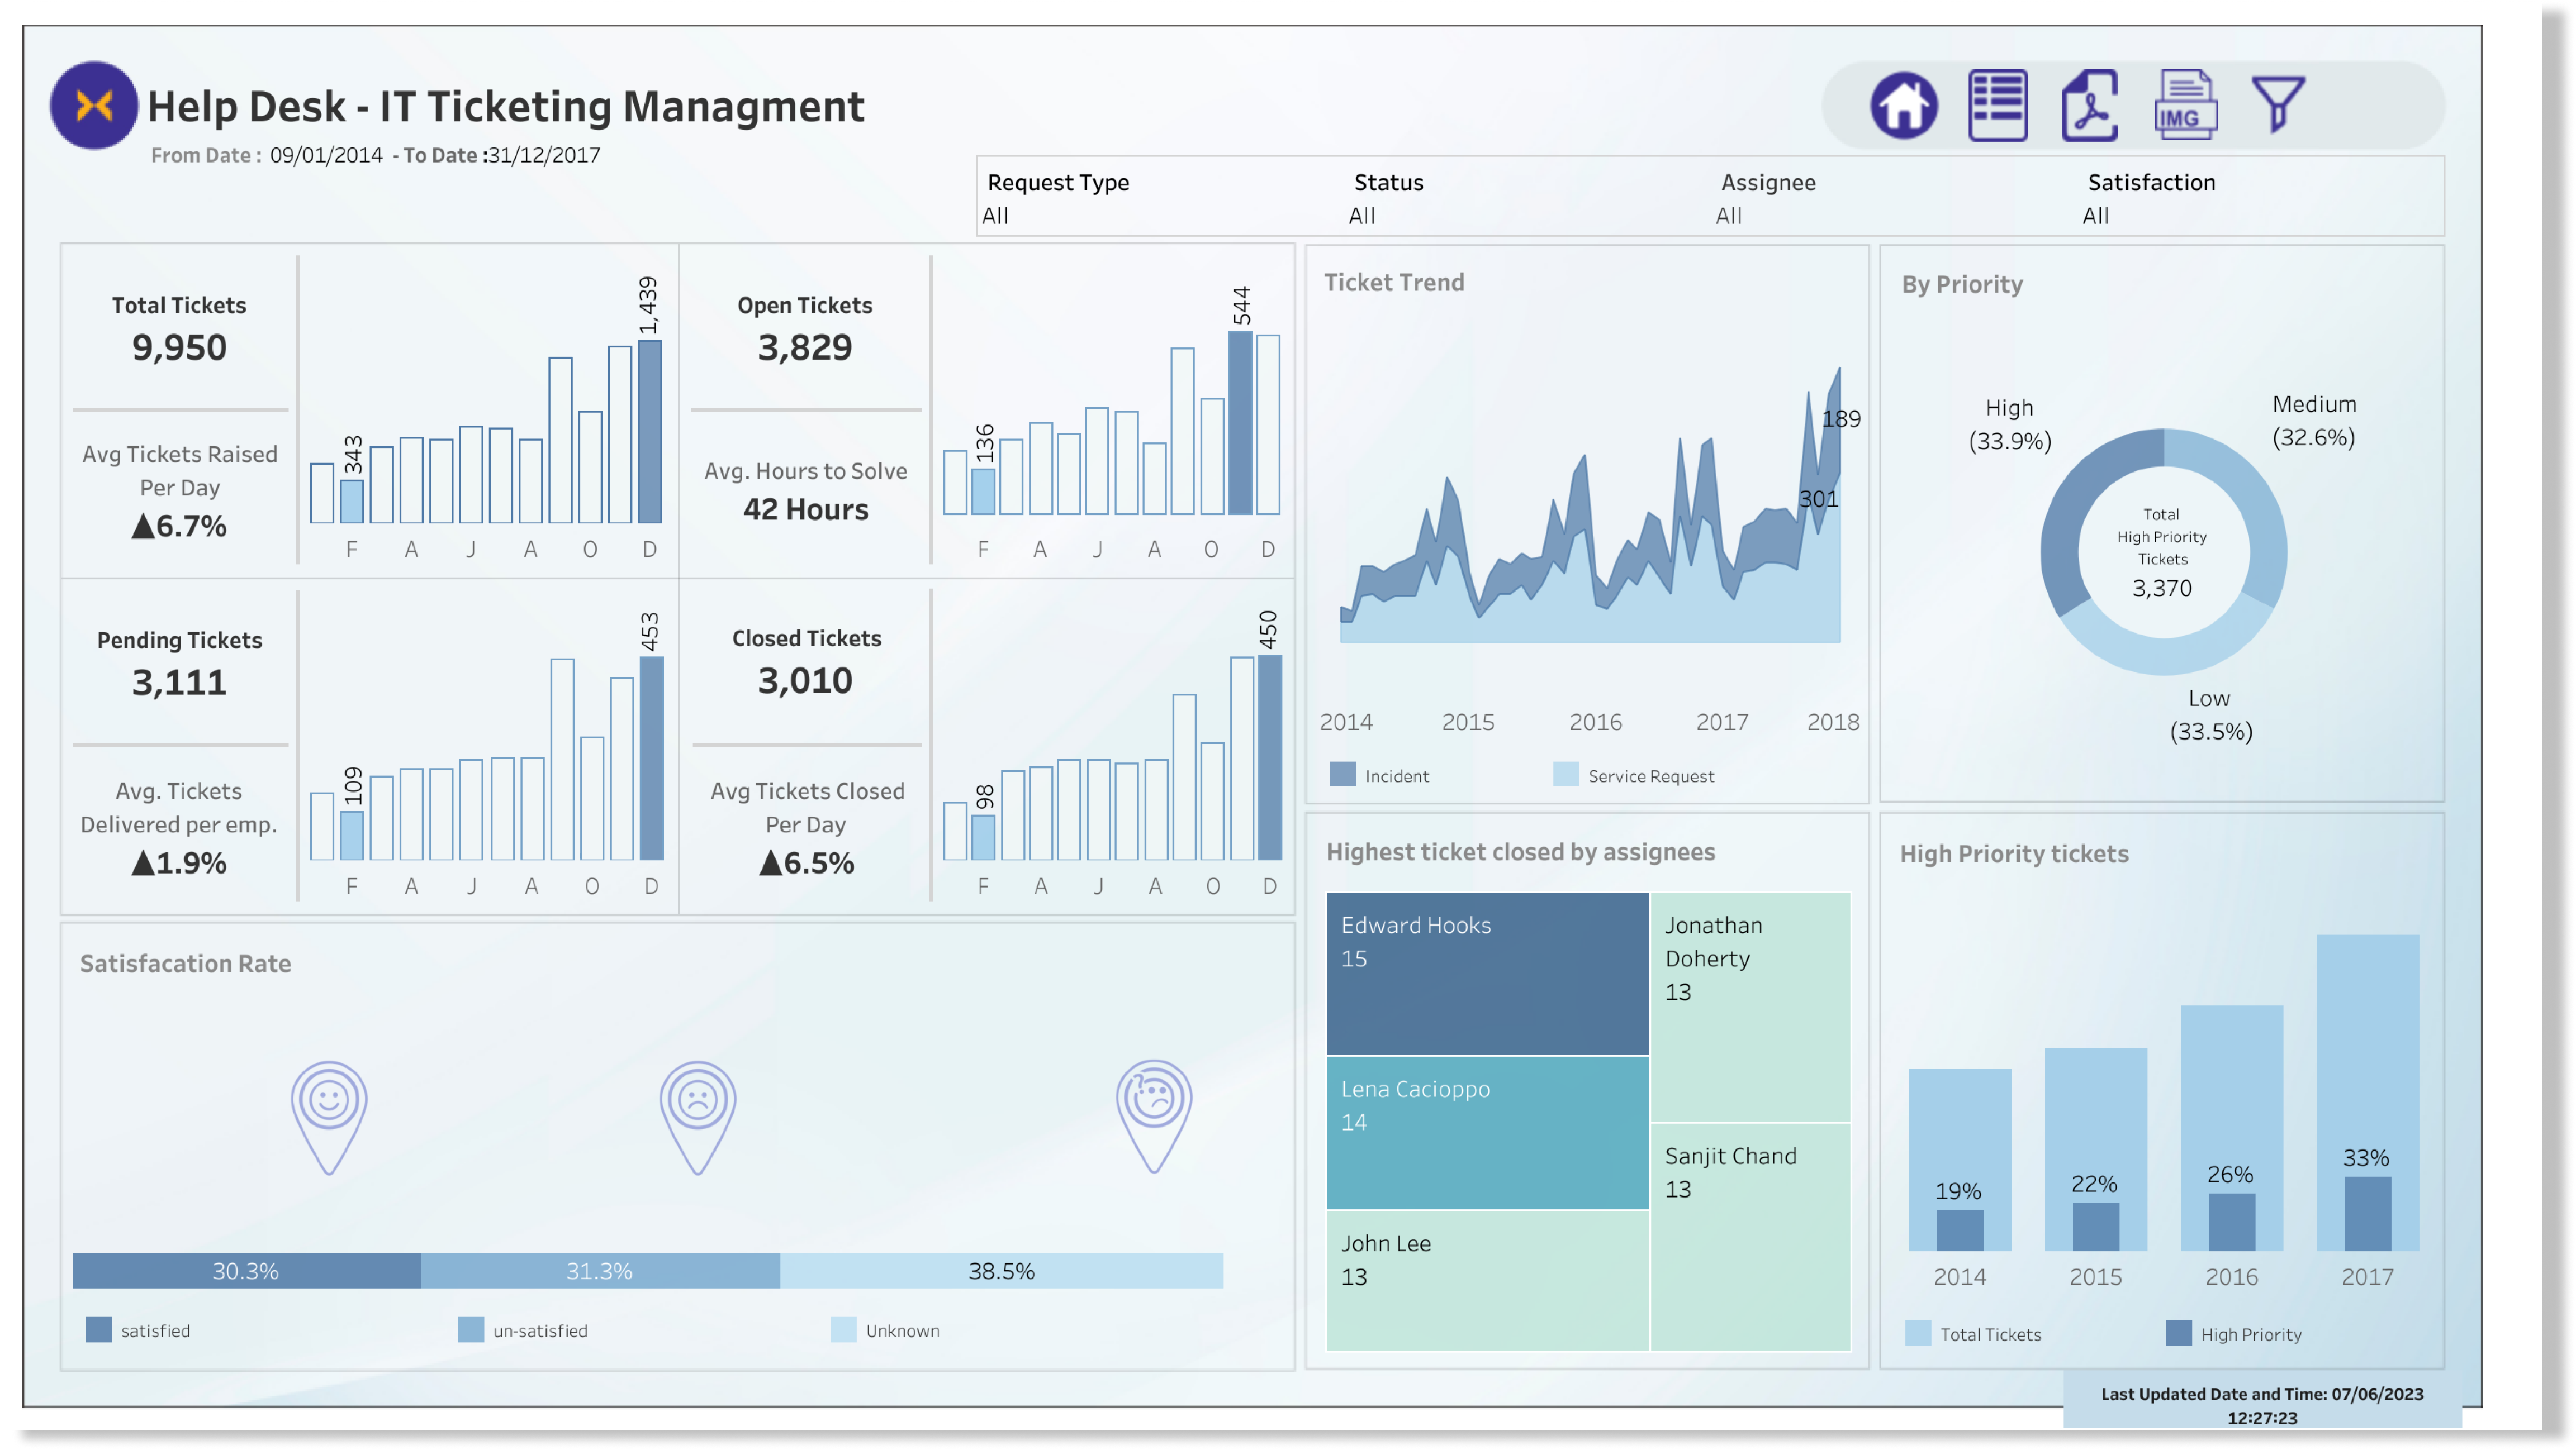Screen dimensions: 2576x1450
Task: Click the Medium (32.6%) donut label
Action: point(2314,419)
